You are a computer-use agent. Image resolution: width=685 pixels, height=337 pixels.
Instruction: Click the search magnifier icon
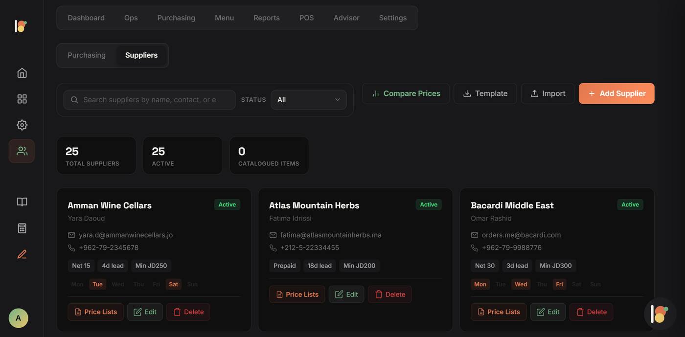(74, 100)
